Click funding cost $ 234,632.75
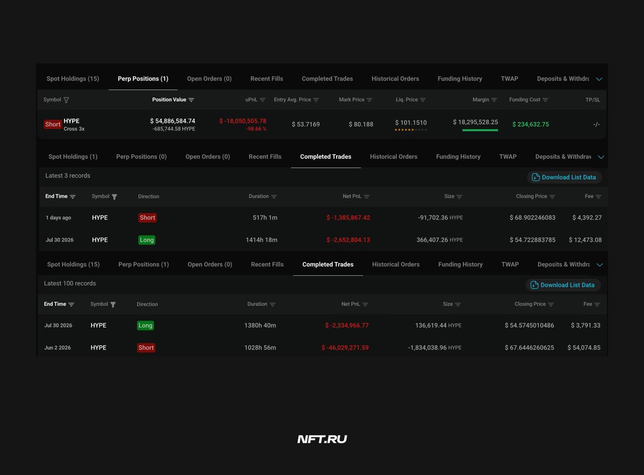 [531, 124]
